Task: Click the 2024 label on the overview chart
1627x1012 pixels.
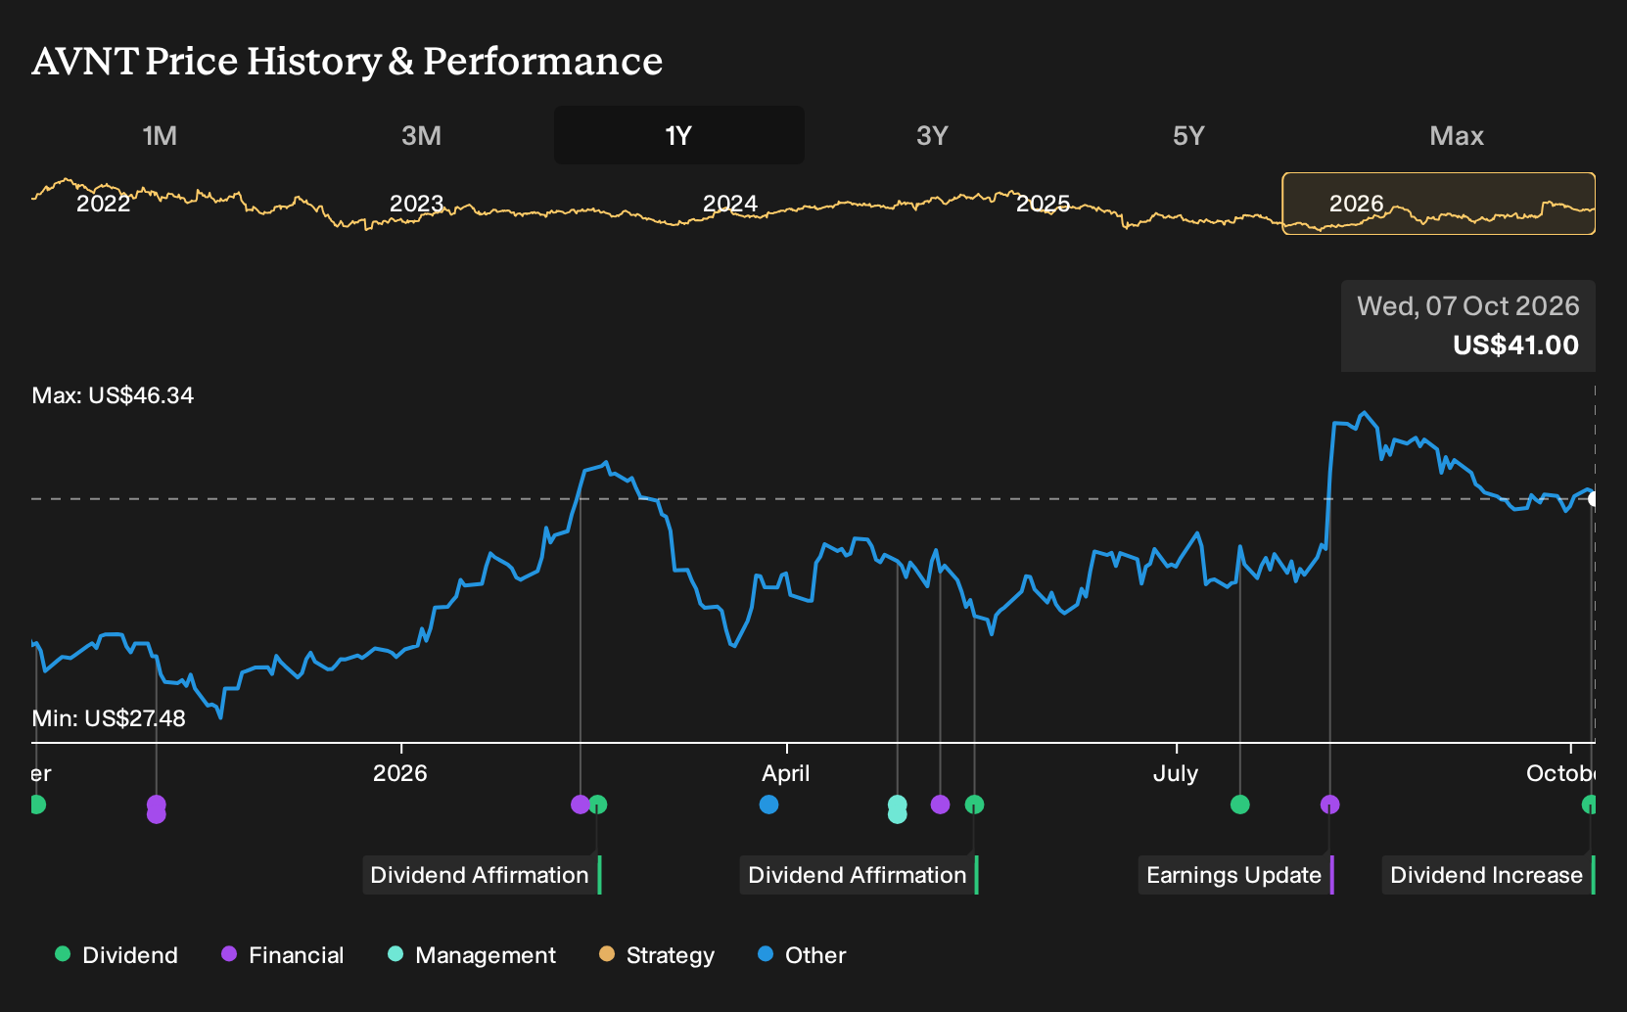Action: 729,204
